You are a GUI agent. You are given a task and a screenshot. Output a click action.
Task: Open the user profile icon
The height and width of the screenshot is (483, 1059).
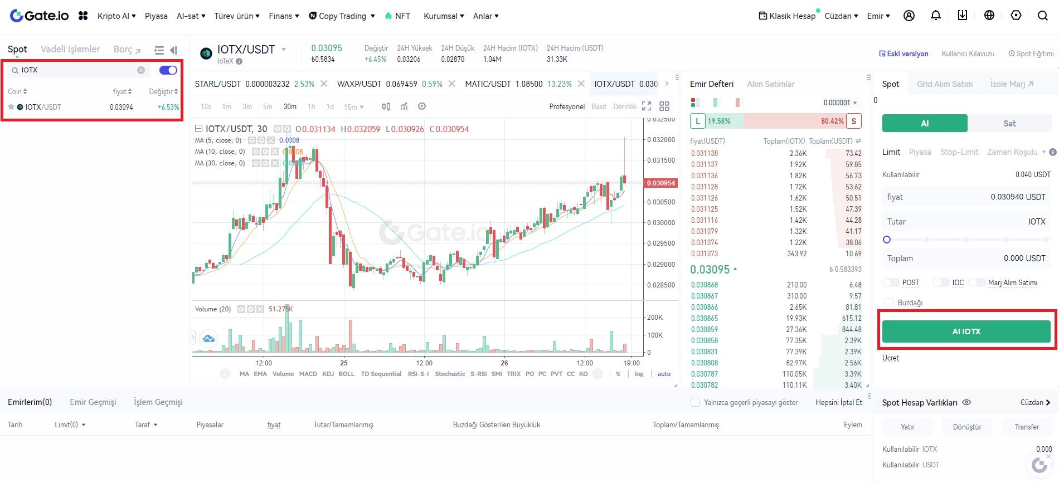click(x=909, y=16)
